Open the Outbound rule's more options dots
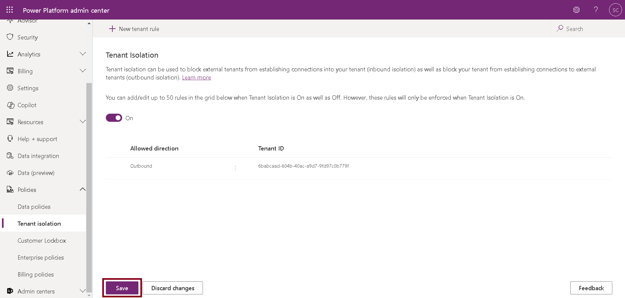Screen dimensions: 625x298 tap(235, 168)
